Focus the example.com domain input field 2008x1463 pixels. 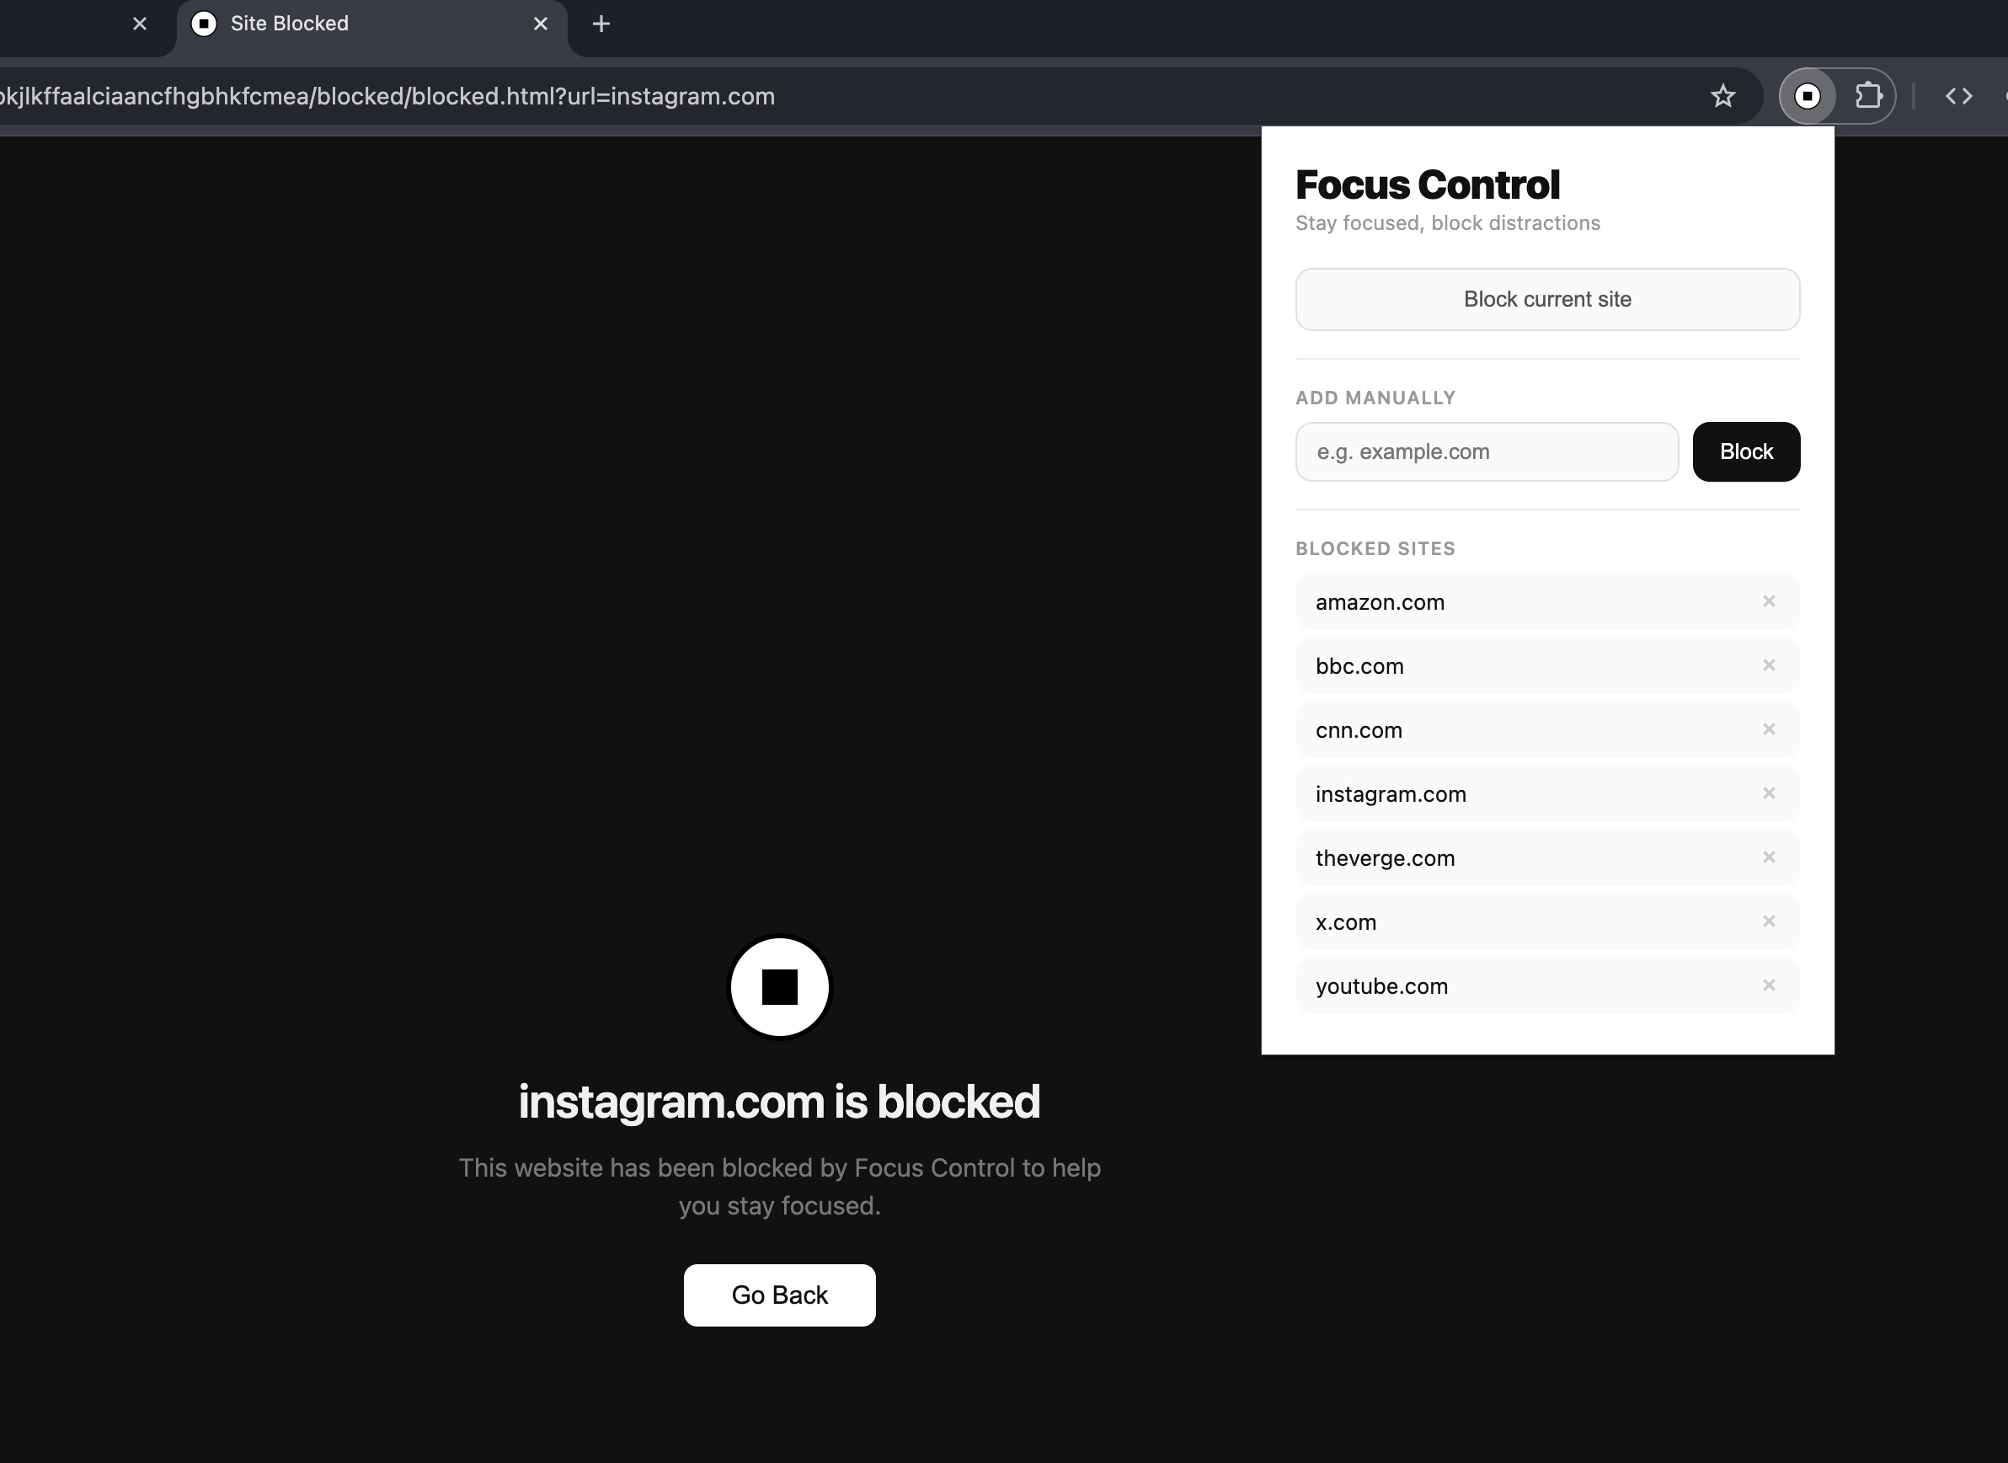(1487, 451)
